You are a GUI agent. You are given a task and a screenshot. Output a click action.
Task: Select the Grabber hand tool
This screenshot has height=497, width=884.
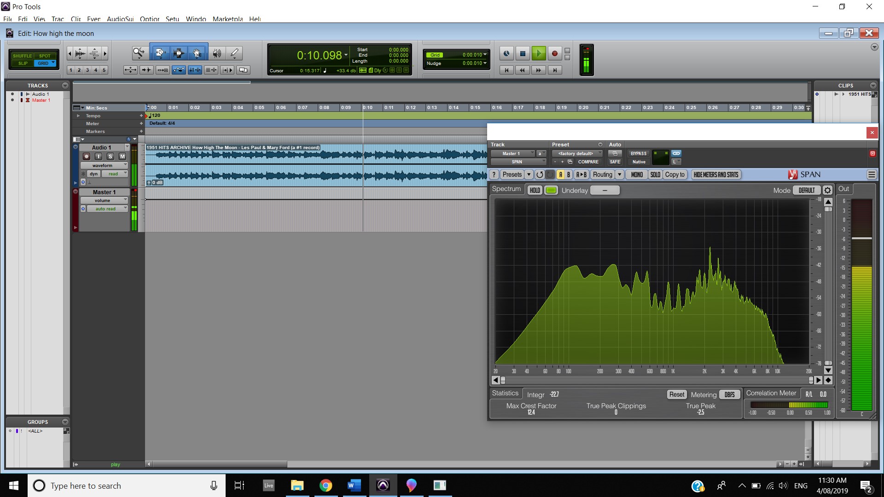[197, 53]
